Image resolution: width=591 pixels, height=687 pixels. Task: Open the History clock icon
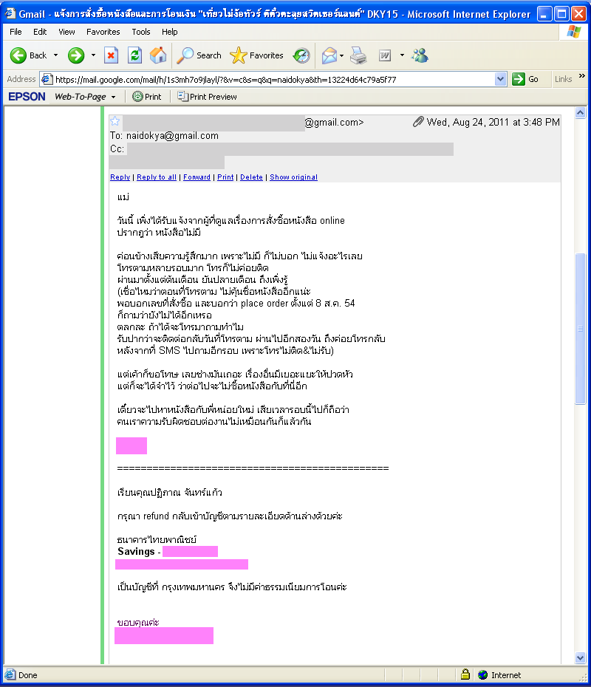coord(301,55)
